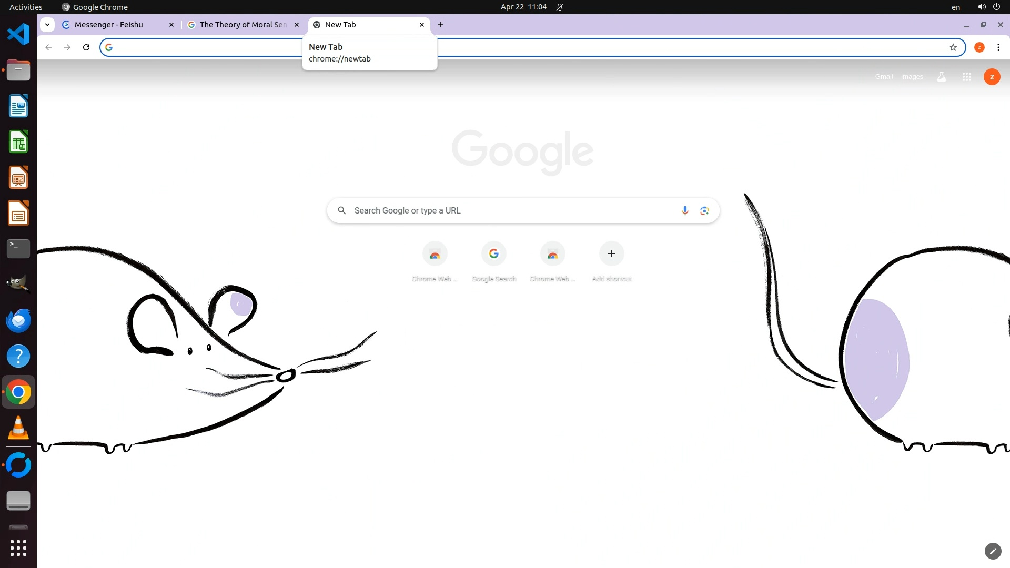
Task: Open the en input language selector
Action: click(956, 7)
